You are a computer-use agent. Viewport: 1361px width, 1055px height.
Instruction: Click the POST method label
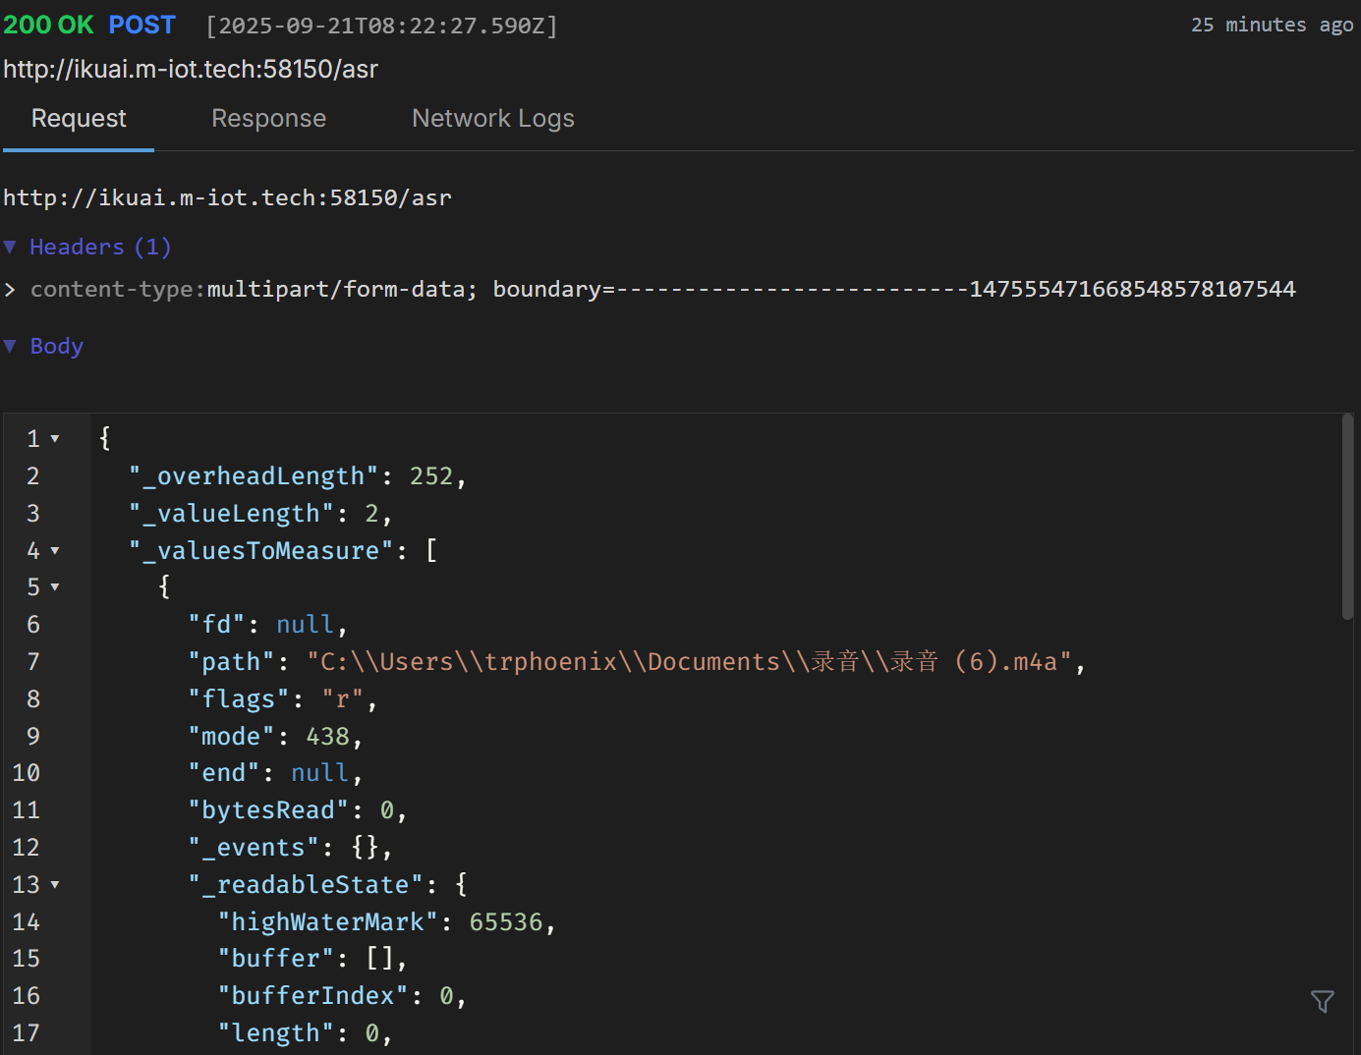pyautogui.click(x=142, y=26)
